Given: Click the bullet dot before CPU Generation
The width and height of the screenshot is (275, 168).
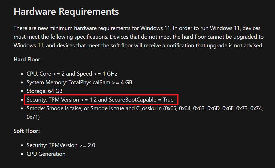Looking at the screenshot, I should [x=22, y=154].
